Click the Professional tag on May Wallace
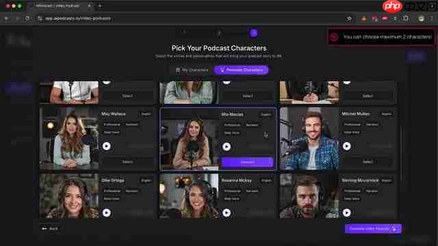 [x=112, y=124]
